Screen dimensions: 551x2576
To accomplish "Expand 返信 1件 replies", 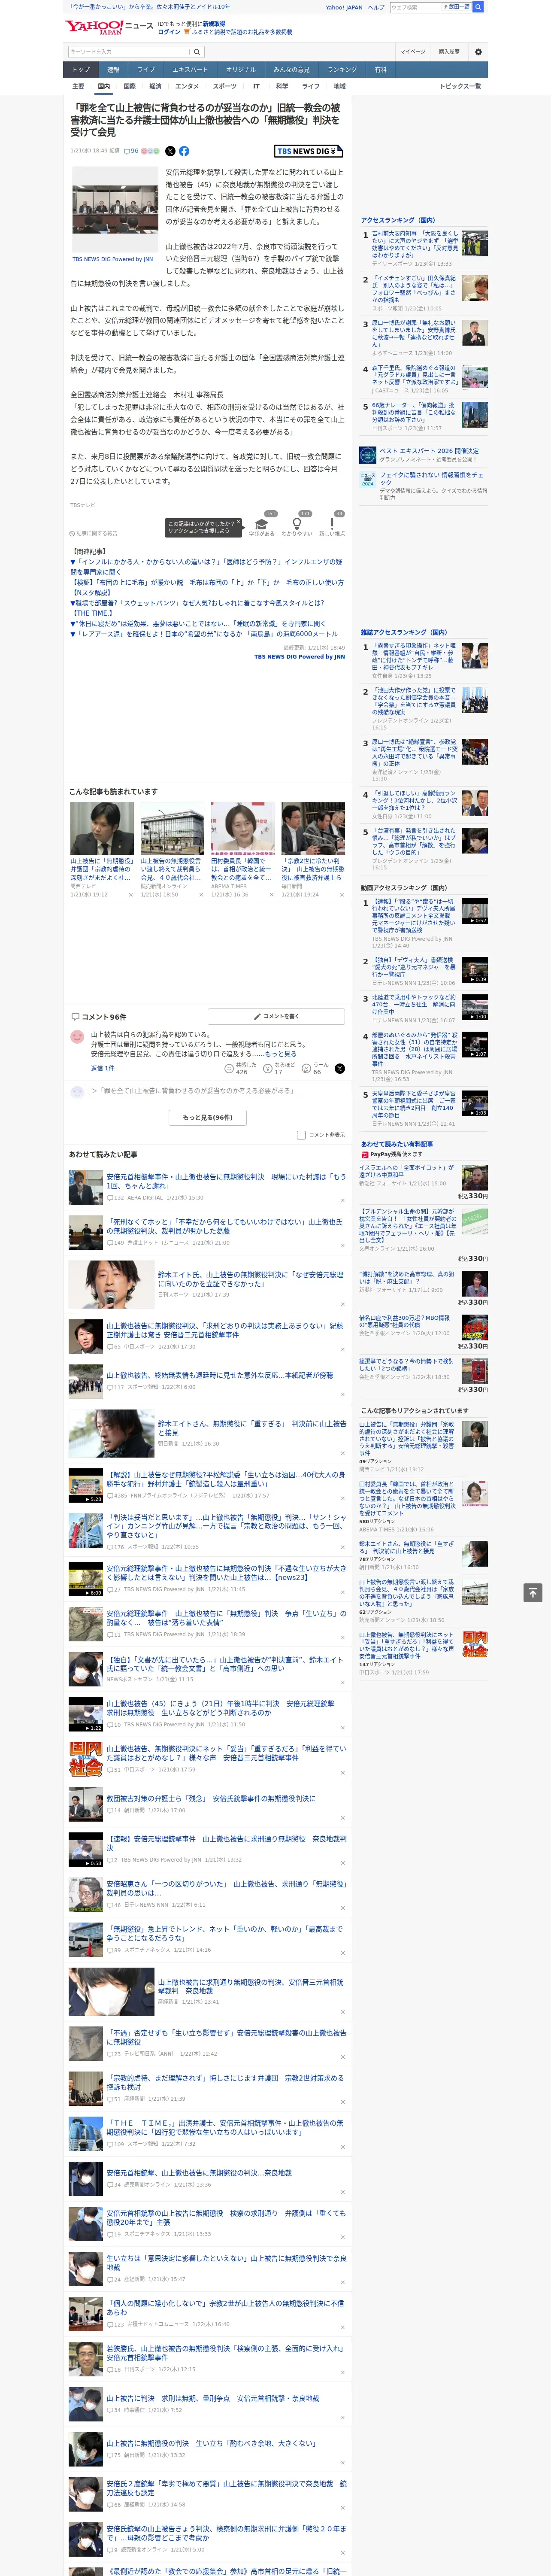I will [x=103, y=1068].
